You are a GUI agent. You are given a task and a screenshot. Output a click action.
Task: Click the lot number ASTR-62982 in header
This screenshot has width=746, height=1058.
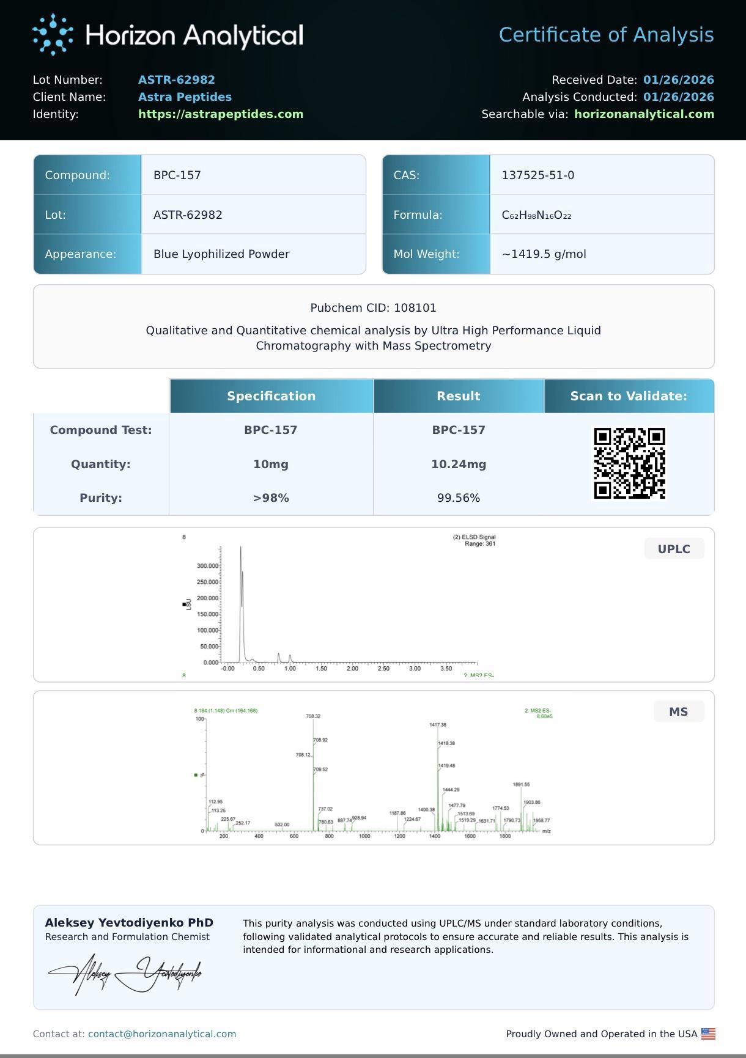point(177,80)
